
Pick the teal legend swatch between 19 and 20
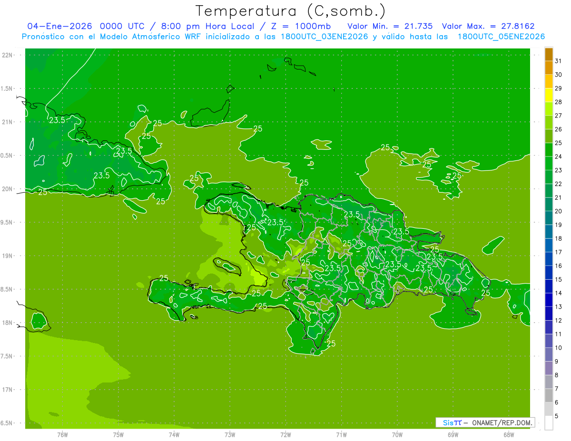pyautogui.click(x=549, y=218)
